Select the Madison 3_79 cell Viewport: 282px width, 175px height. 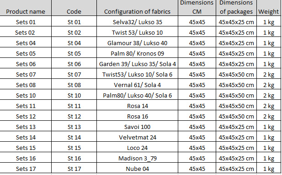point(137,157)
